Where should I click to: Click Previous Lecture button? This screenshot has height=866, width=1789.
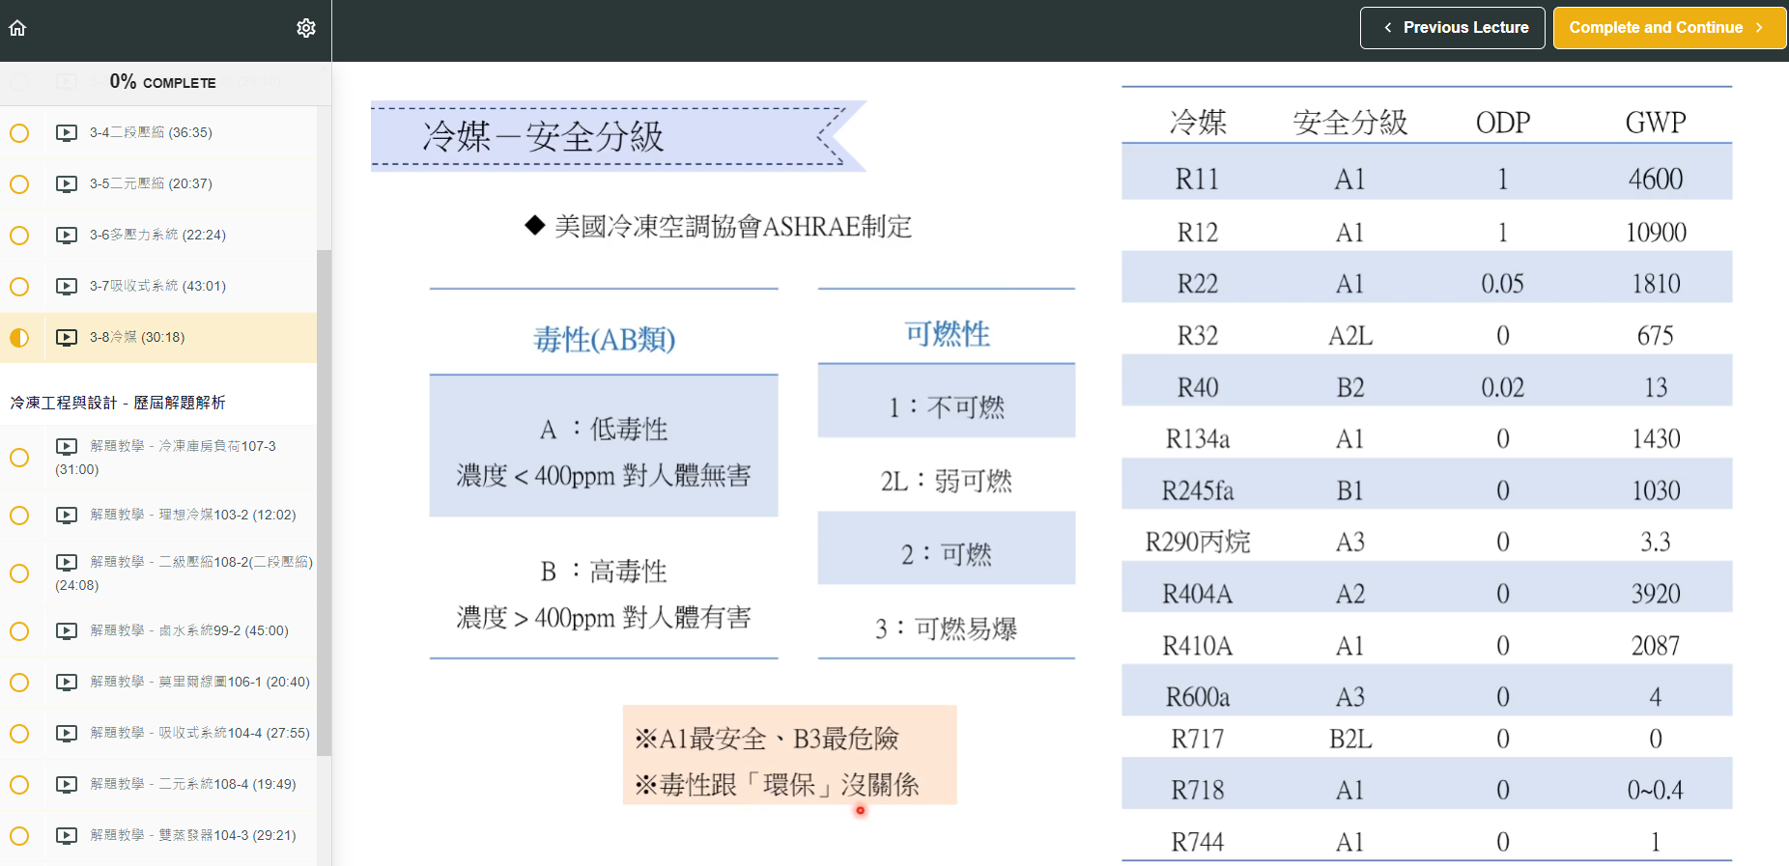tap(1452, 28)
